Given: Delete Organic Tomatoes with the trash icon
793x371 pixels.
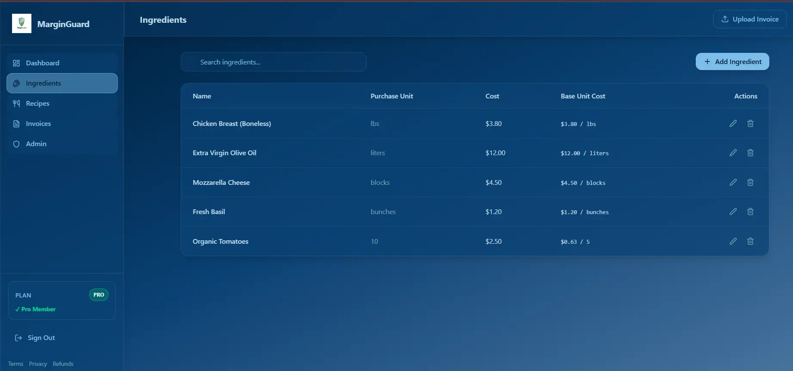Looking at the screenshot, I should (x=750, y=241).
